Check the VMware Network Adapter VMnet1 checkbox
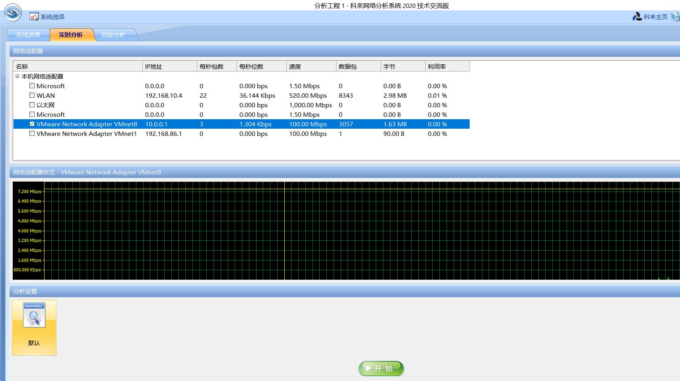Image resolution: width=680 pixels, height=381 pixels. pyautogui.click(x=32, y=133)
